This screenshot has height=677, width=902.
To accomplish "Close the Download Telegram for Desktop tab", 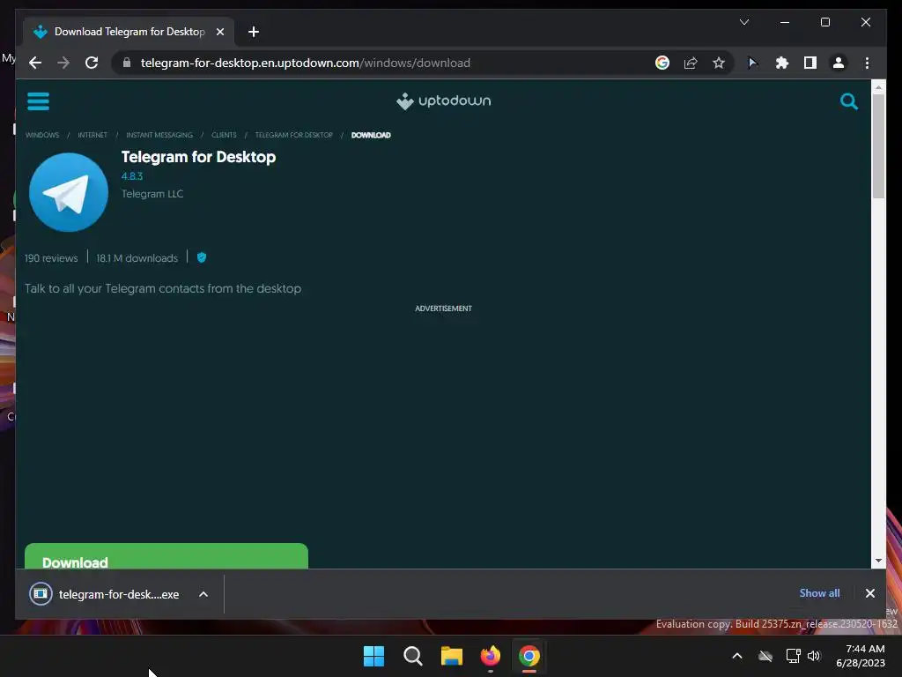I will [x=219, y=32].
